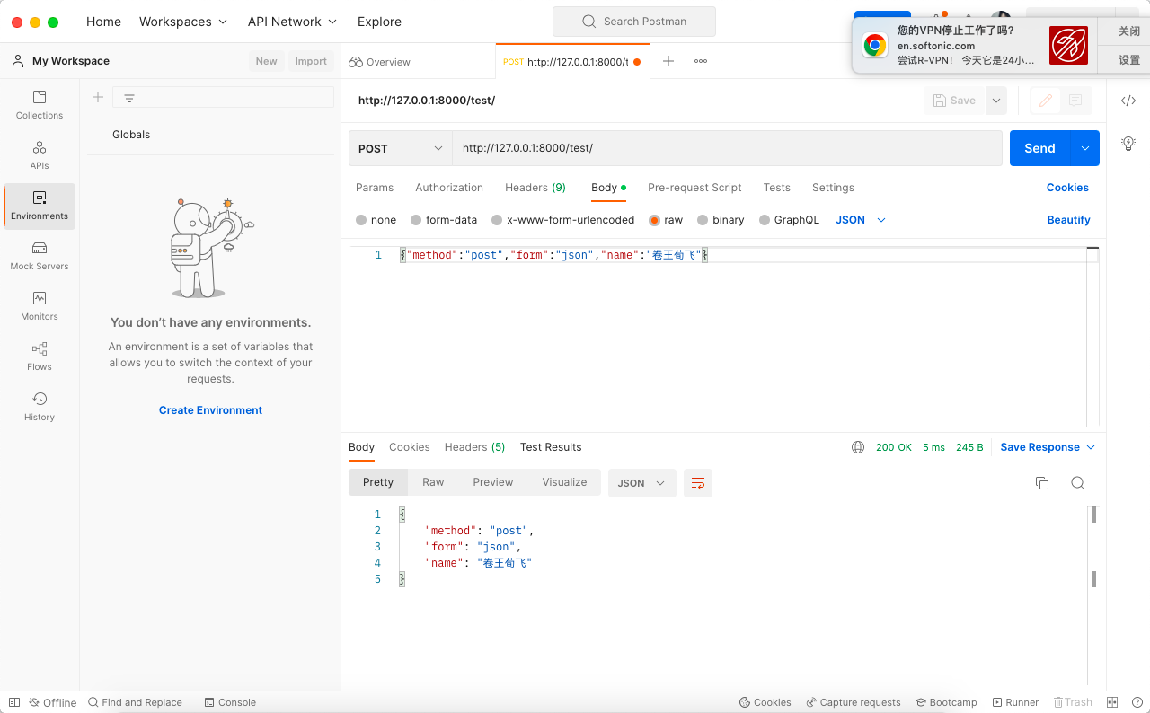The image size is (1150, 713).
Task: Open the Monitors sidebar panel
Action: 40,305
